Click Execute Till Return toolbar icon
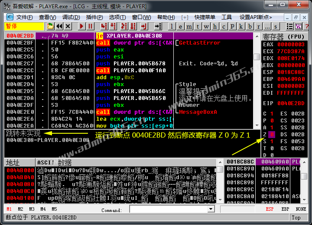The height and width of the screenshot is (225, 312). 143,26
